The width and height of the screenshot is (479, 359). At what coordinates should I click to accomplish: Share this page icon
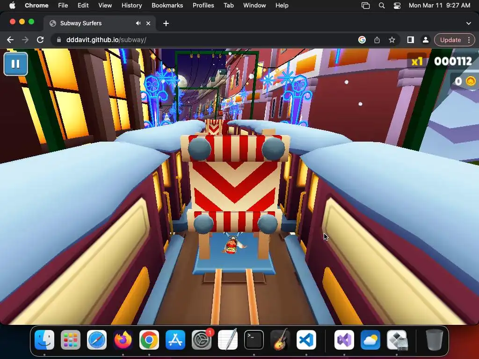click(377, 40)
